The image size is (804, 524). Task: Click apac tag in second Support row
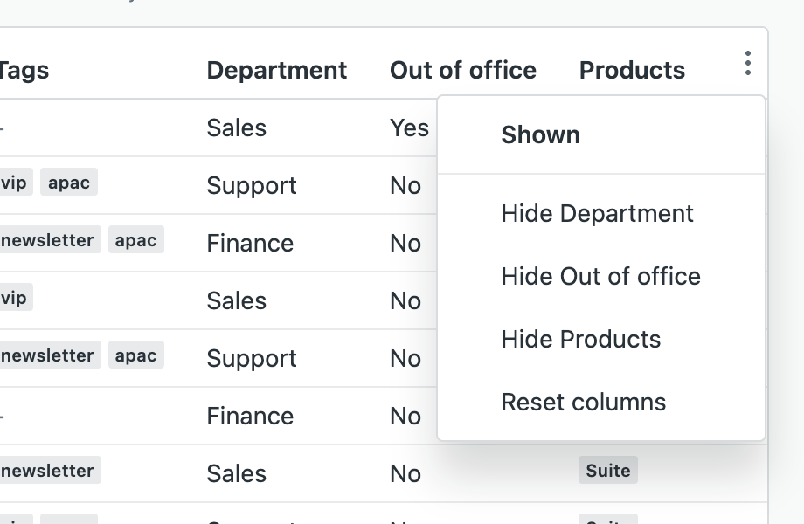pos(135,355)
